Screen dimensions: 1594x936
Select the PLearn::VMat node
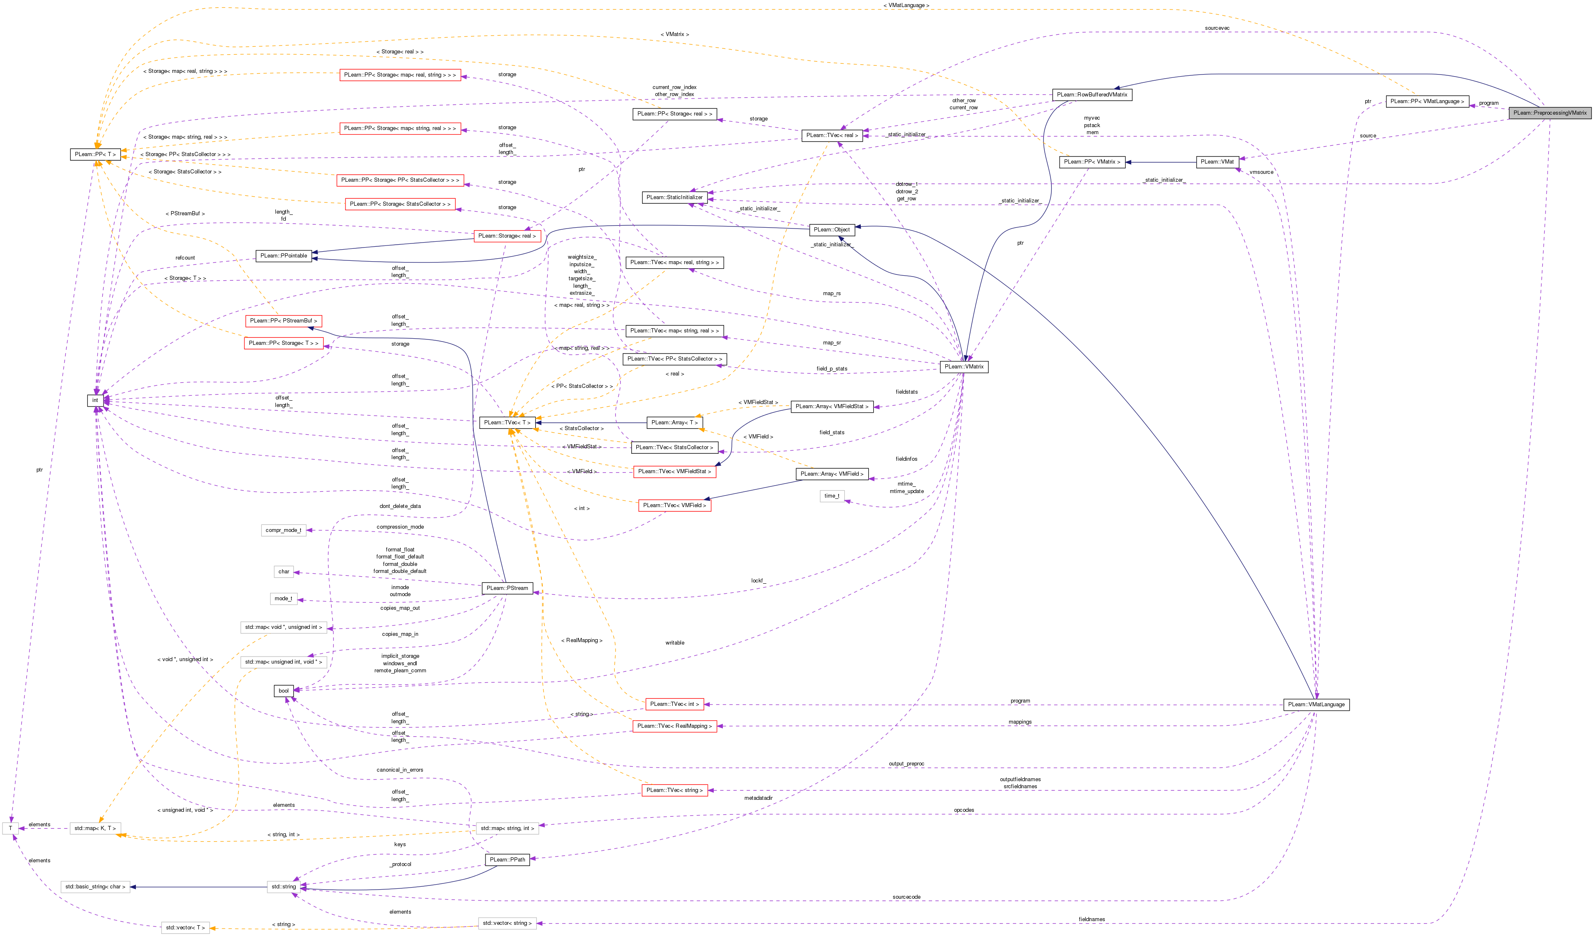pos(1217,162)
